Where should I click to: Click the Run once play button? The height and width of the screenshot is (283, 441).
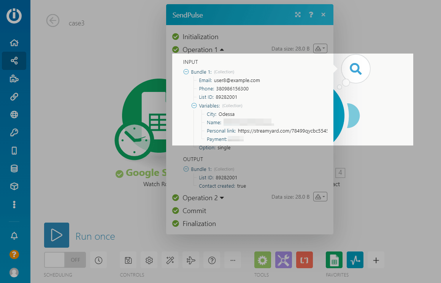[x=57, y=235]
